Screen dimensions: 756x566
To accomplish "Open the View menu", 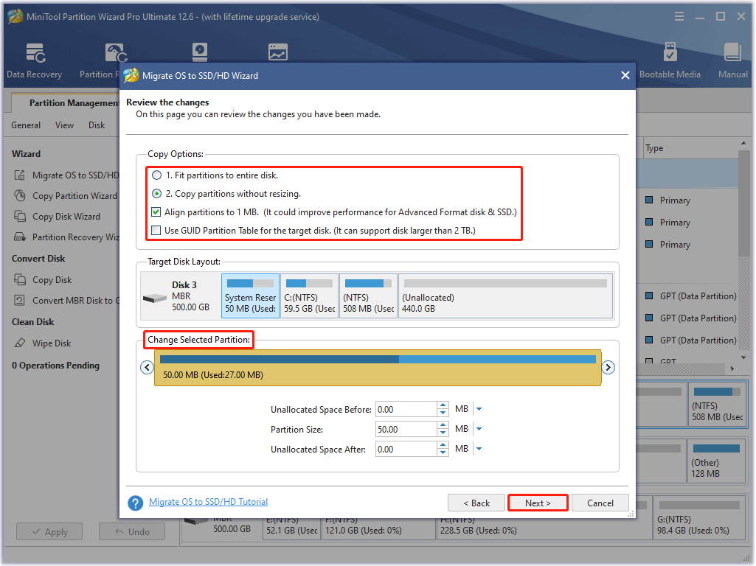I will point(64,125).
